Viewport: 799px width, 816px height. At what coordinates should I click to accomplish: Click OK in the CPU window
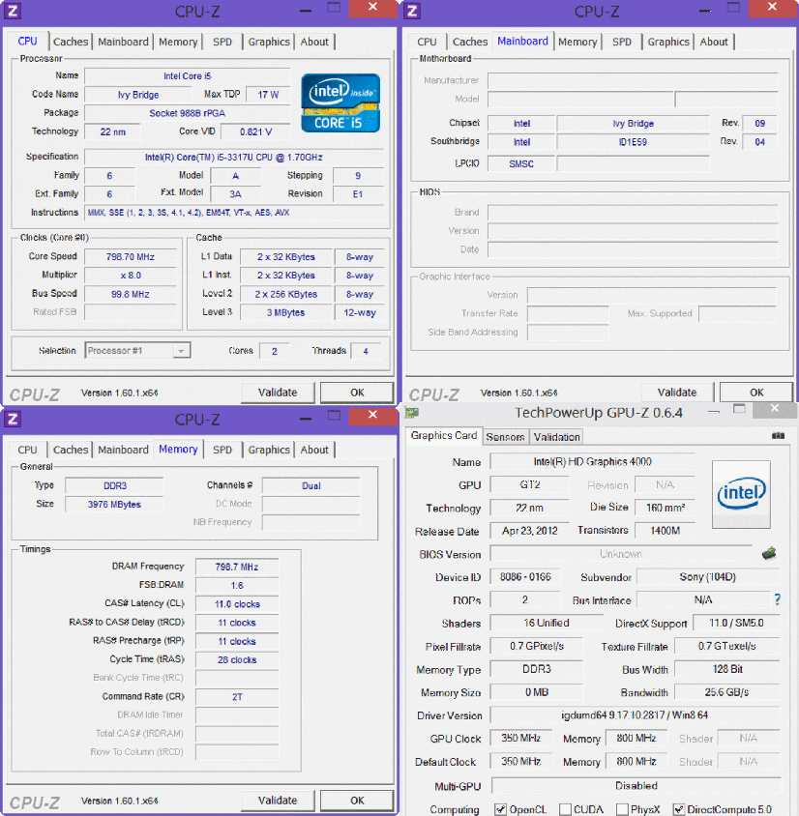click(357, 393)
